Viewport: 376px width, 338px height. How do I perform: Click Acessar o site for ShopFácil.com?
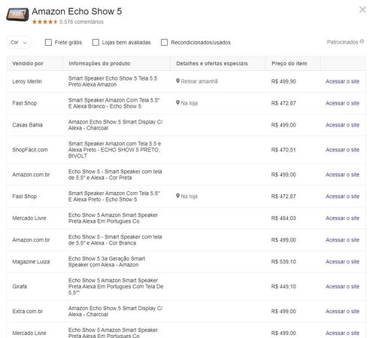coord(342,150)
